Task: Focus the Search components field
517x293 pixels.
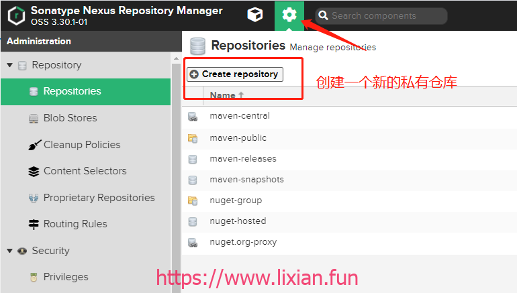Action: click(x=381, y=16)
